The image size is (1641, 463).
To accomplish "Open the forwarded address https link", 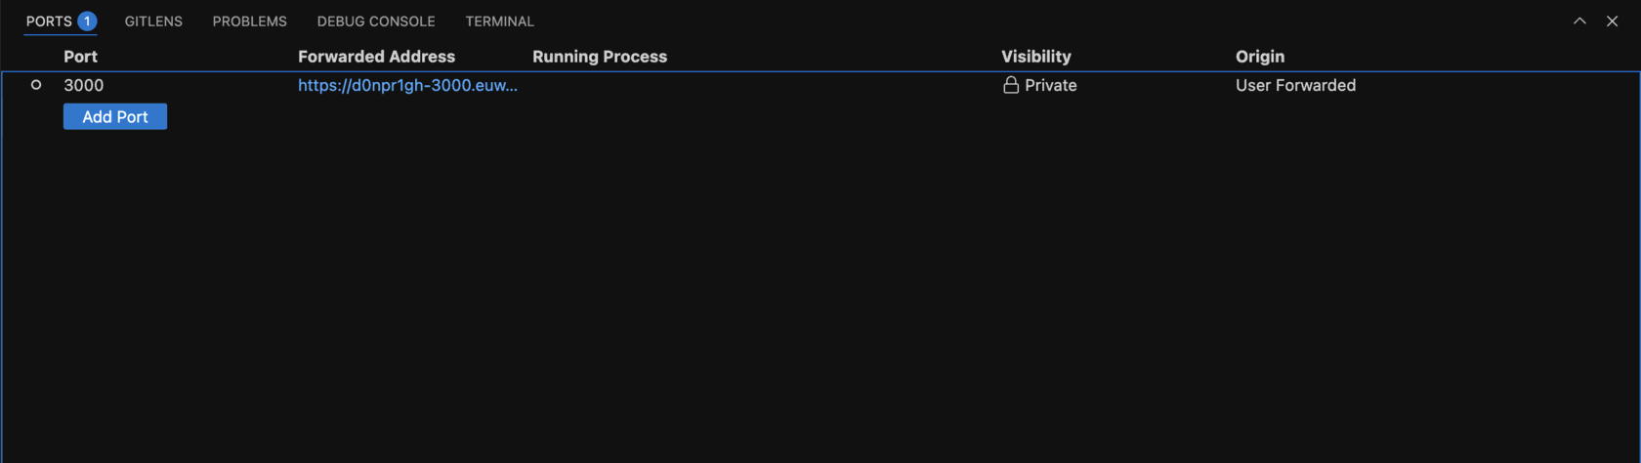I will (x=407, y=85).
